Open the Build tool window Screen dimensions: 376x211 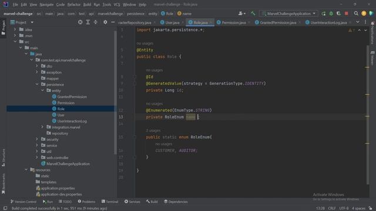pos(152,202)
